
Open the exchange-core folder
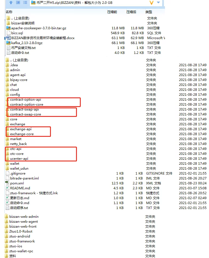click(22, 134)
